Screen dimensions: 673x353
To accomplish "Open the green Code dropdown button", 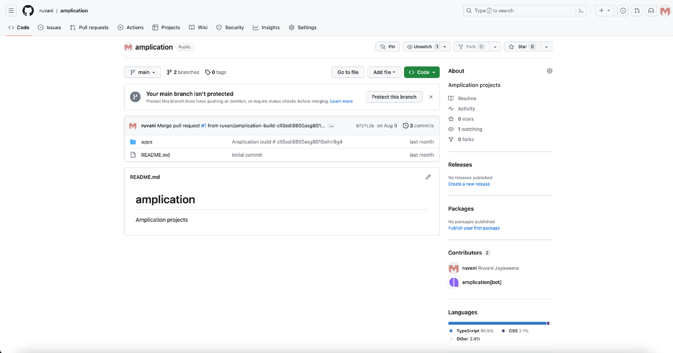I will pyautogui.click(x=422, y=72).
